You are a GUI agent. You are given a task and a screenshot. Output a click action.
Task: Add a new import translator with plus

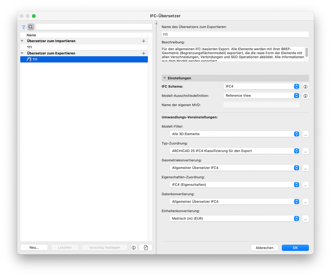coord(143,41)
